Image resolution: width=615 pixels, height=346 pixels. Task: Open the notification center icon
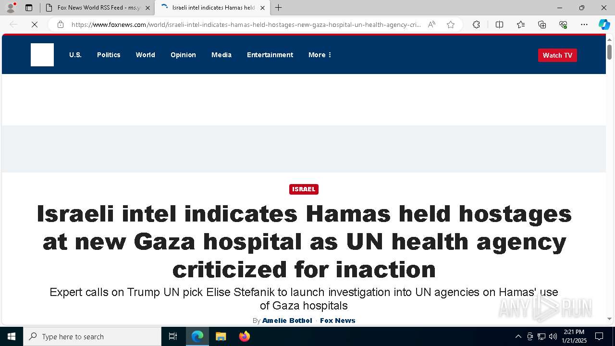coord(599,336)
